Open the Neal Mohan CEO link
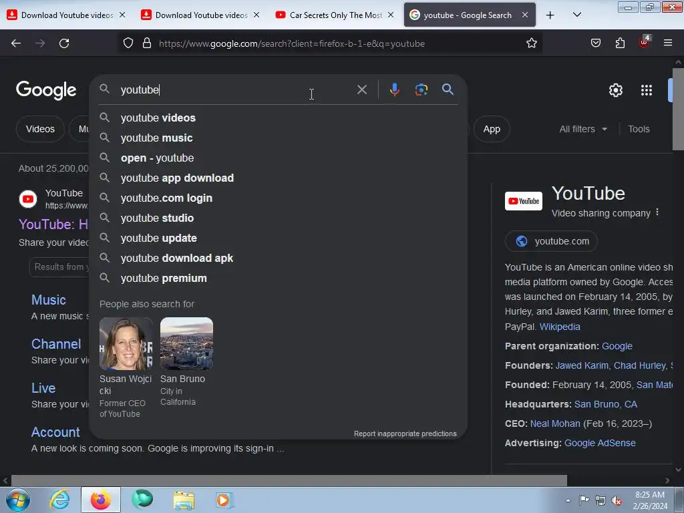 555,423
